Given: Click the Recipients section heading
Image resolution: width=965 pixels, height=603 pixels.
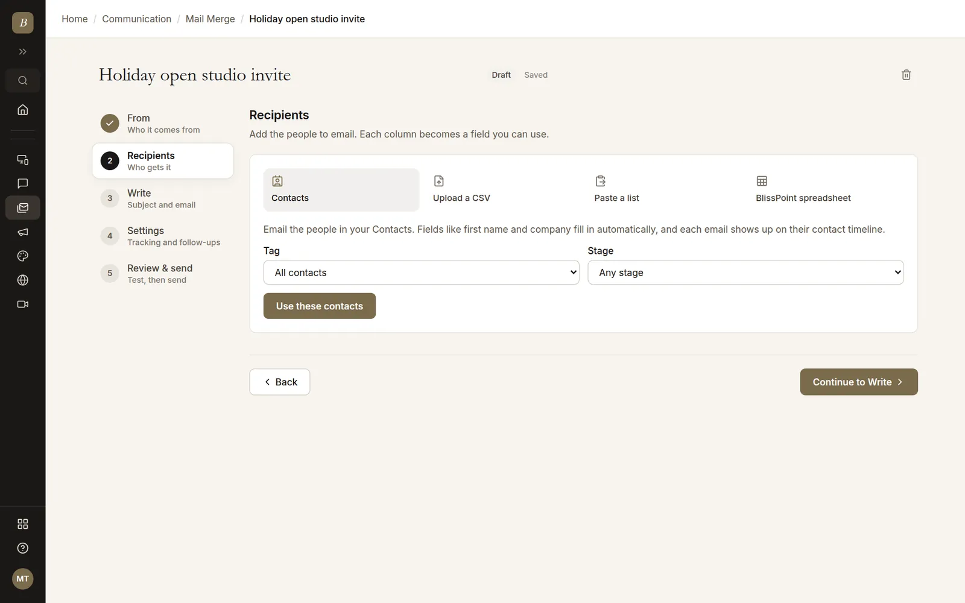Looking at the screenshot, I should pyautogui.click(x=279, y=115).
